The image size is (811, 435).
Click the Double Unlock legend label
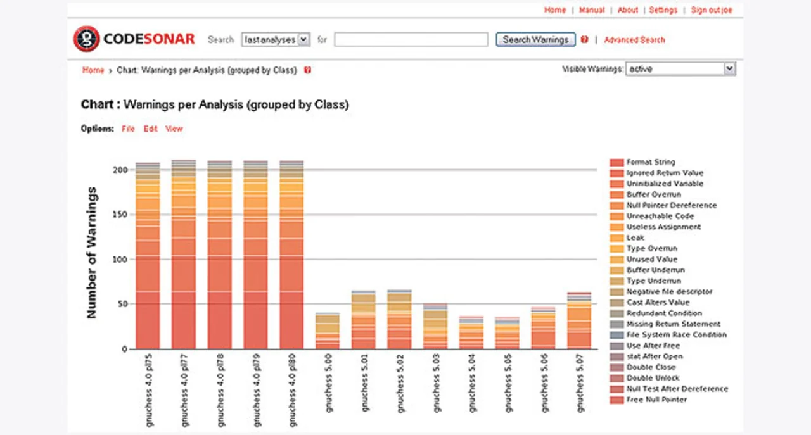point(653,378)
